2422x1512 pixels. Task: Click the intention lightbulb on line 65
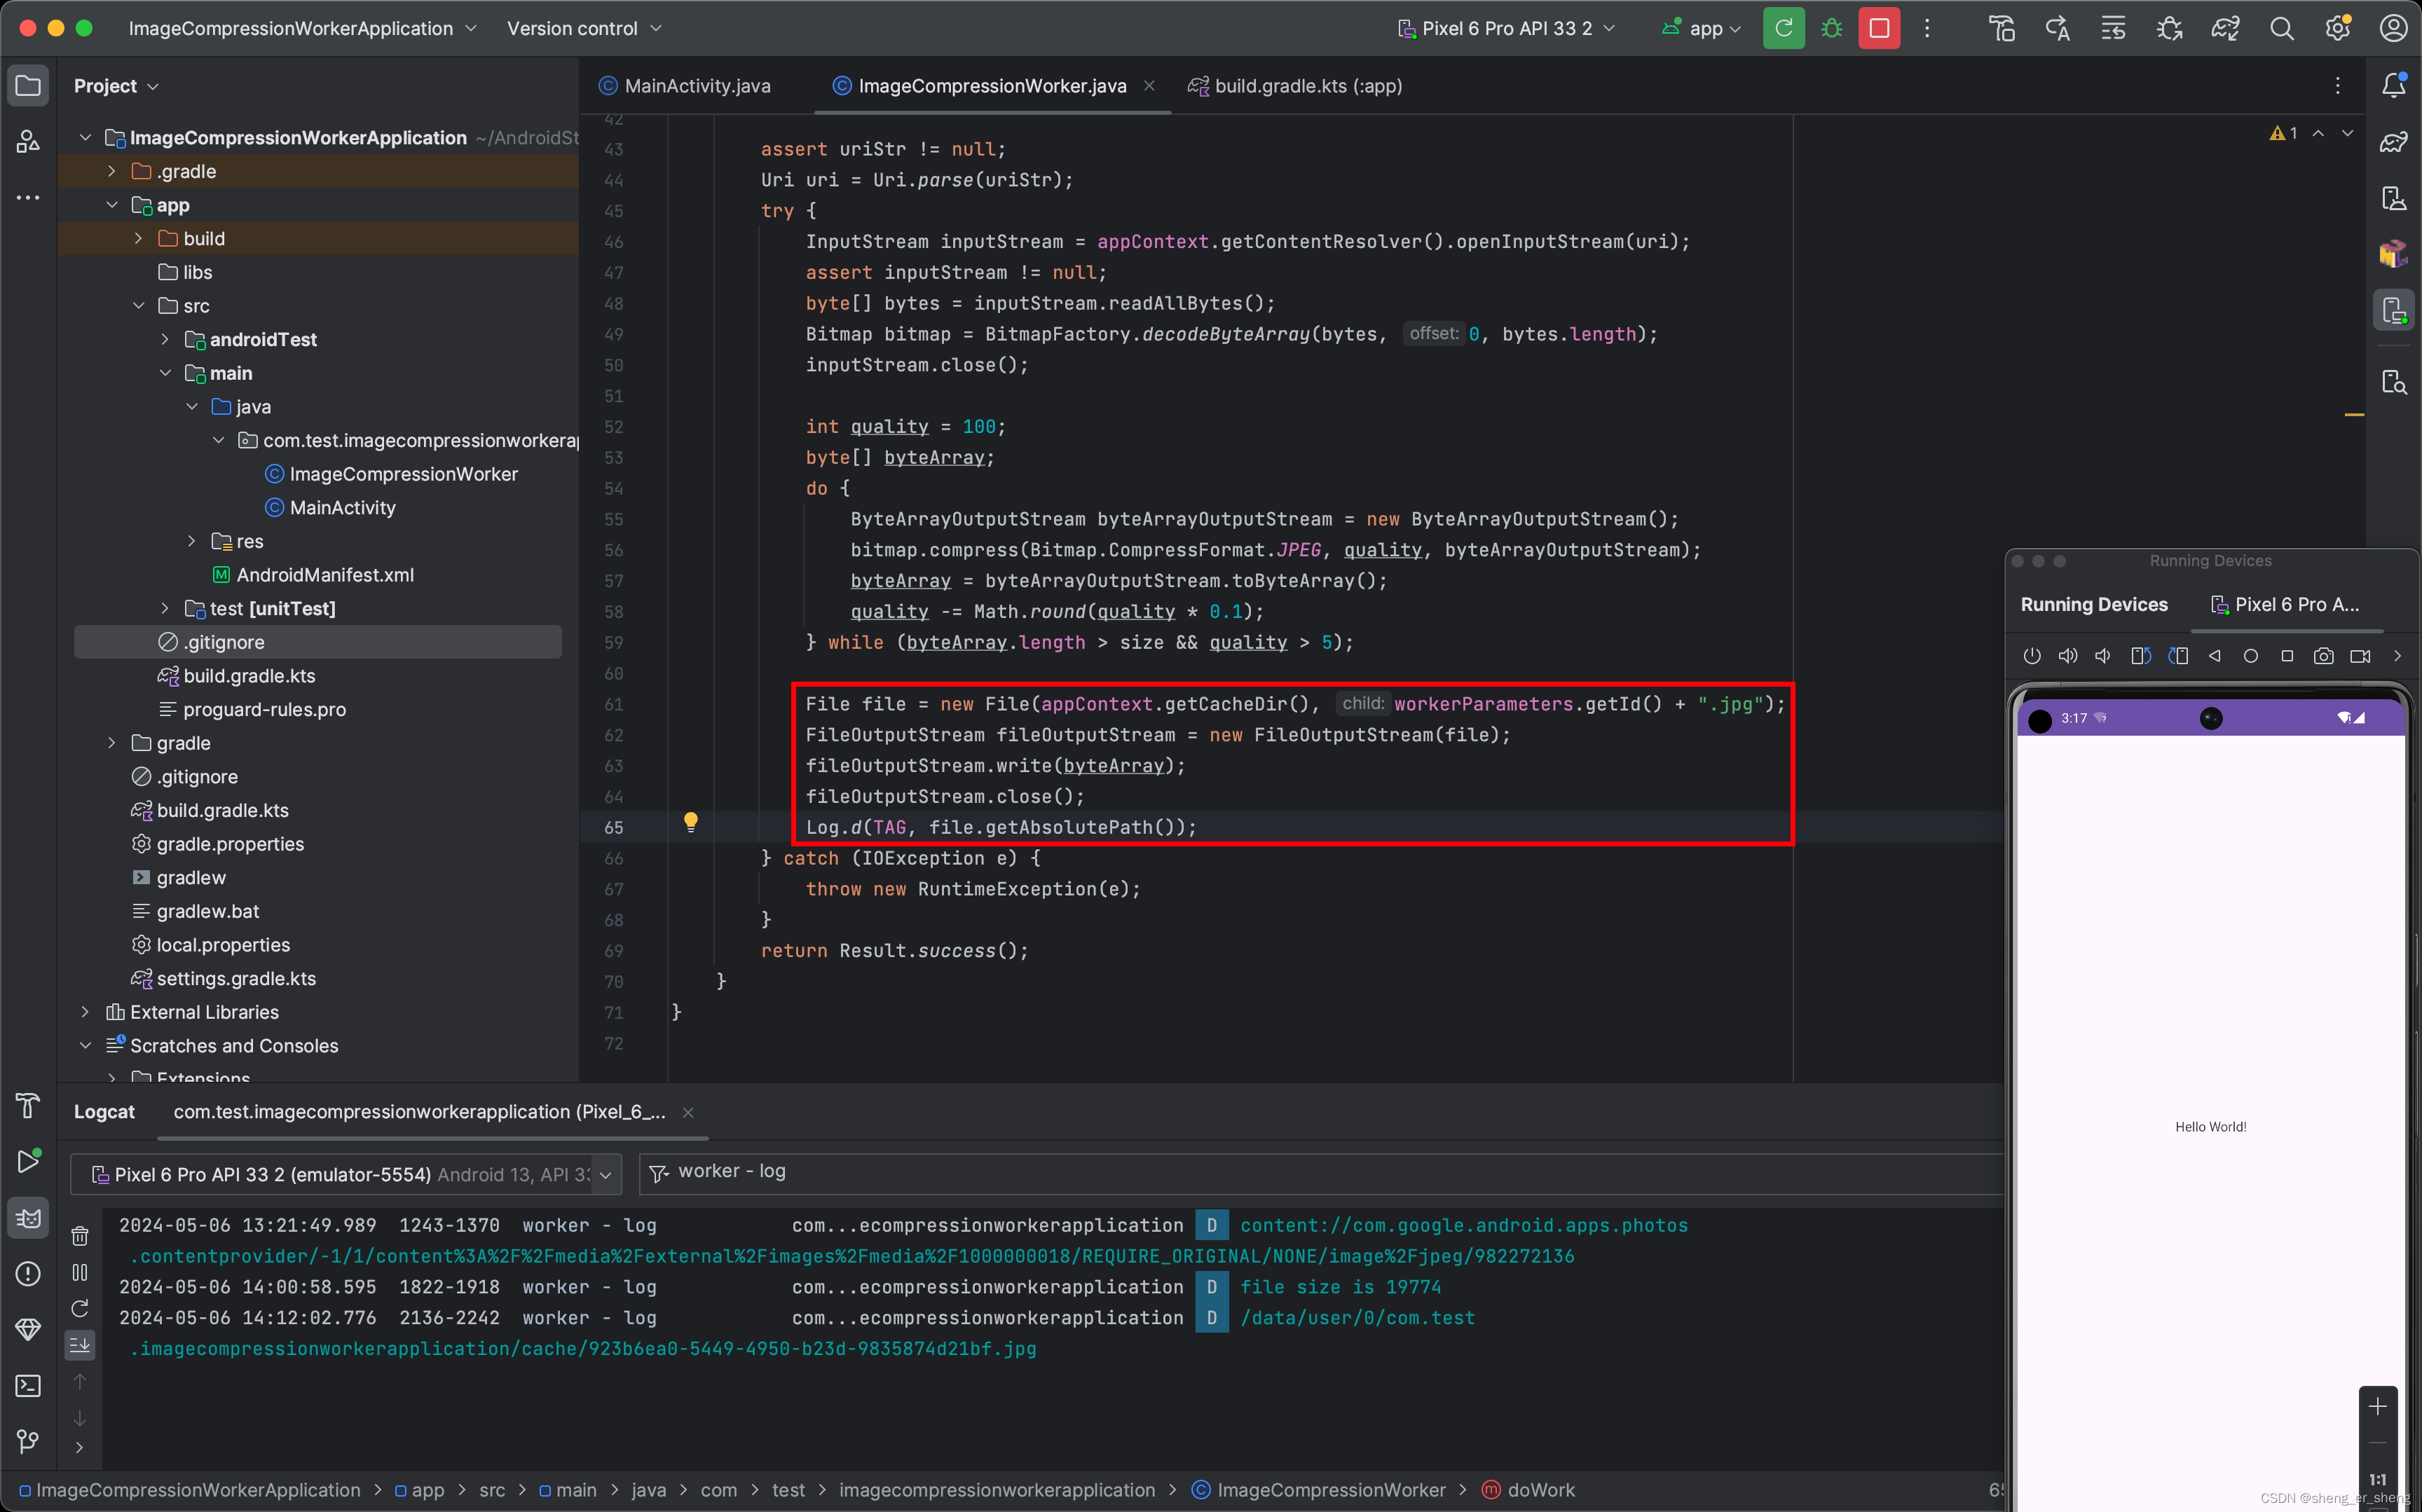tap(690, 822)
